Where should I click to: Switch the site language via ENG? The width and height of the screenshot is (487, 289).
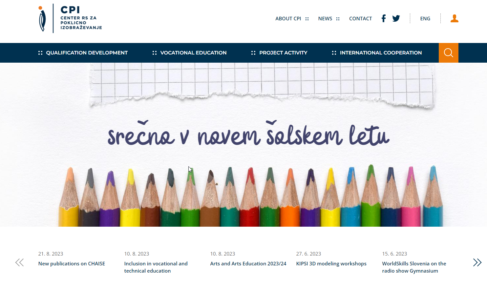click(425, 19)
